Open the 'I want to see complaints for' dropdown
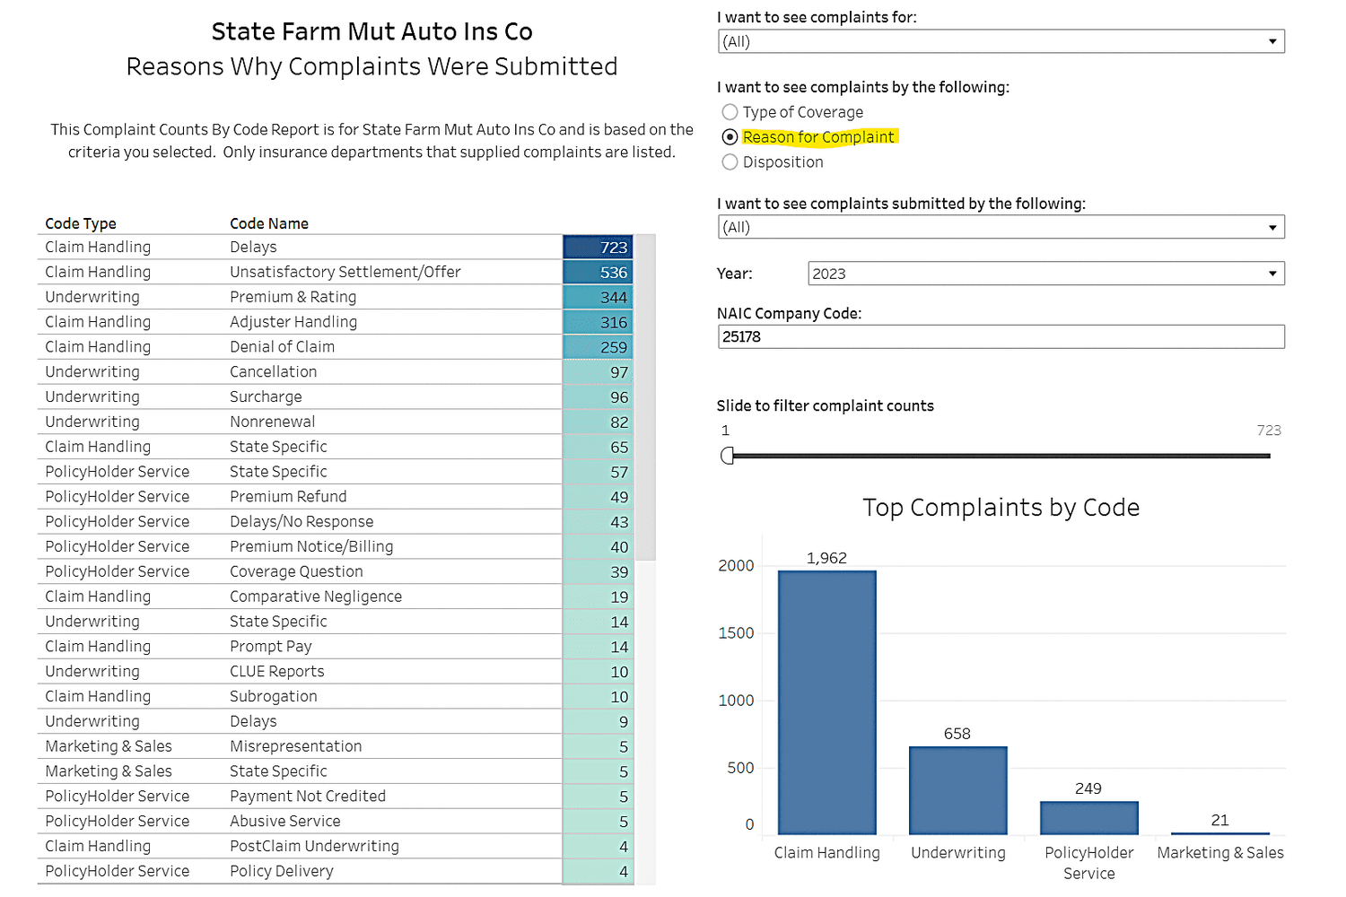This screenshot has width=1346, height=897. click(x=1001, y=41)
